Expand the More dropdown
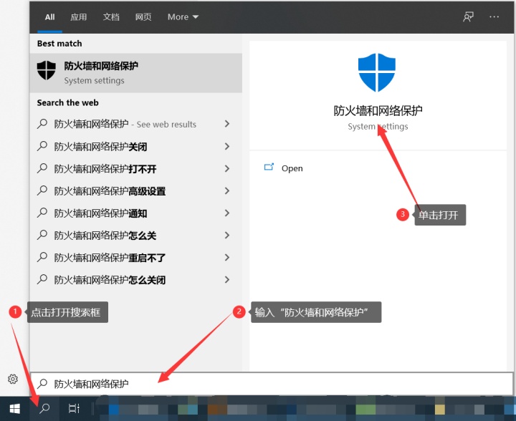 (183, 17)
